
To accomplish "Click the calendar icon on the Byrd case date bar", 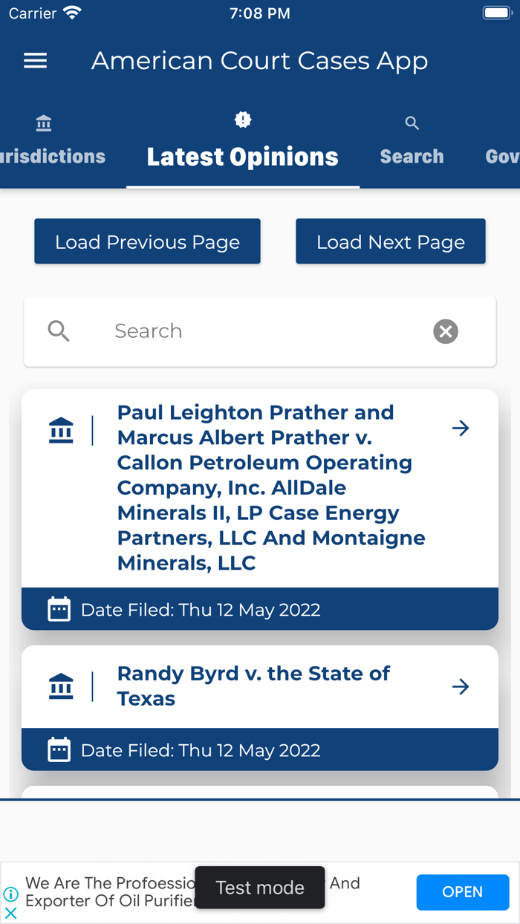I will point(59,749).
